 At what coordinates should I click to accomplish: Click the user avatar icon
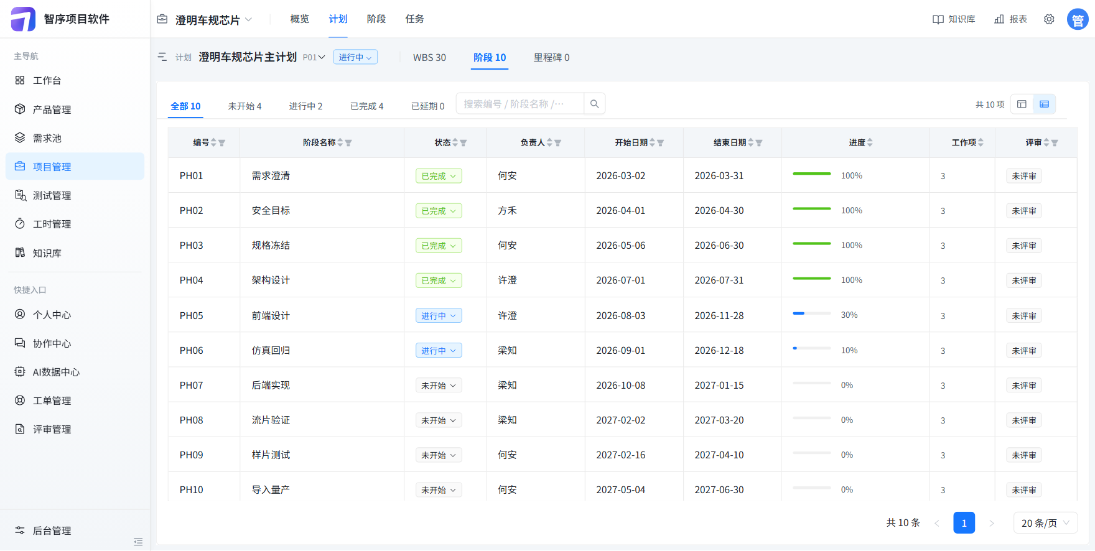tap(1078, 19)
